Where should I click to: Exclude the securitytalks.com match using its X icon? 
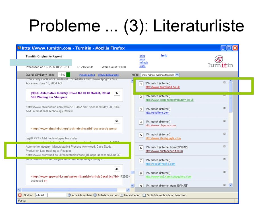224,159
